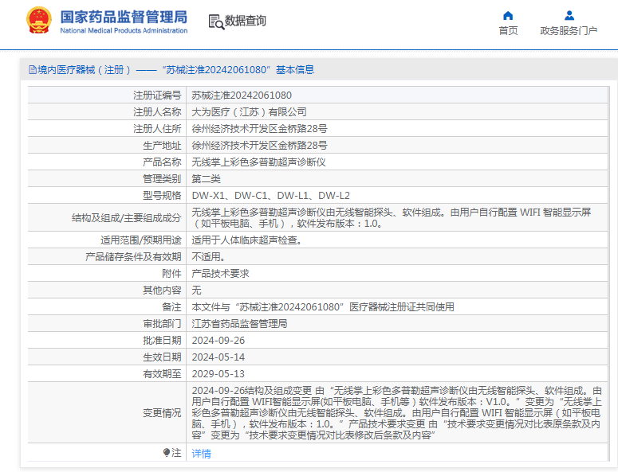This screenshot has width=618, height=472.
Task: Click the 备注 row label
Action: click(171, 306)
